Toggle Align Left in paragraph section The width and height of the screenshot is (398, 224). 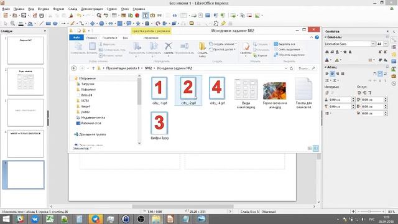click(x=327, y=73)
